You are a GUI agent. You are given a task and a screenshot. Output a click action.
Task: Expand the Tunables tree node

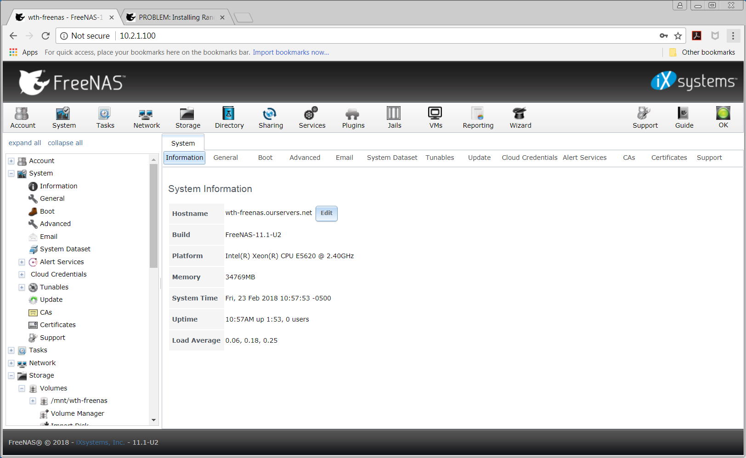[x=22, y=287]
